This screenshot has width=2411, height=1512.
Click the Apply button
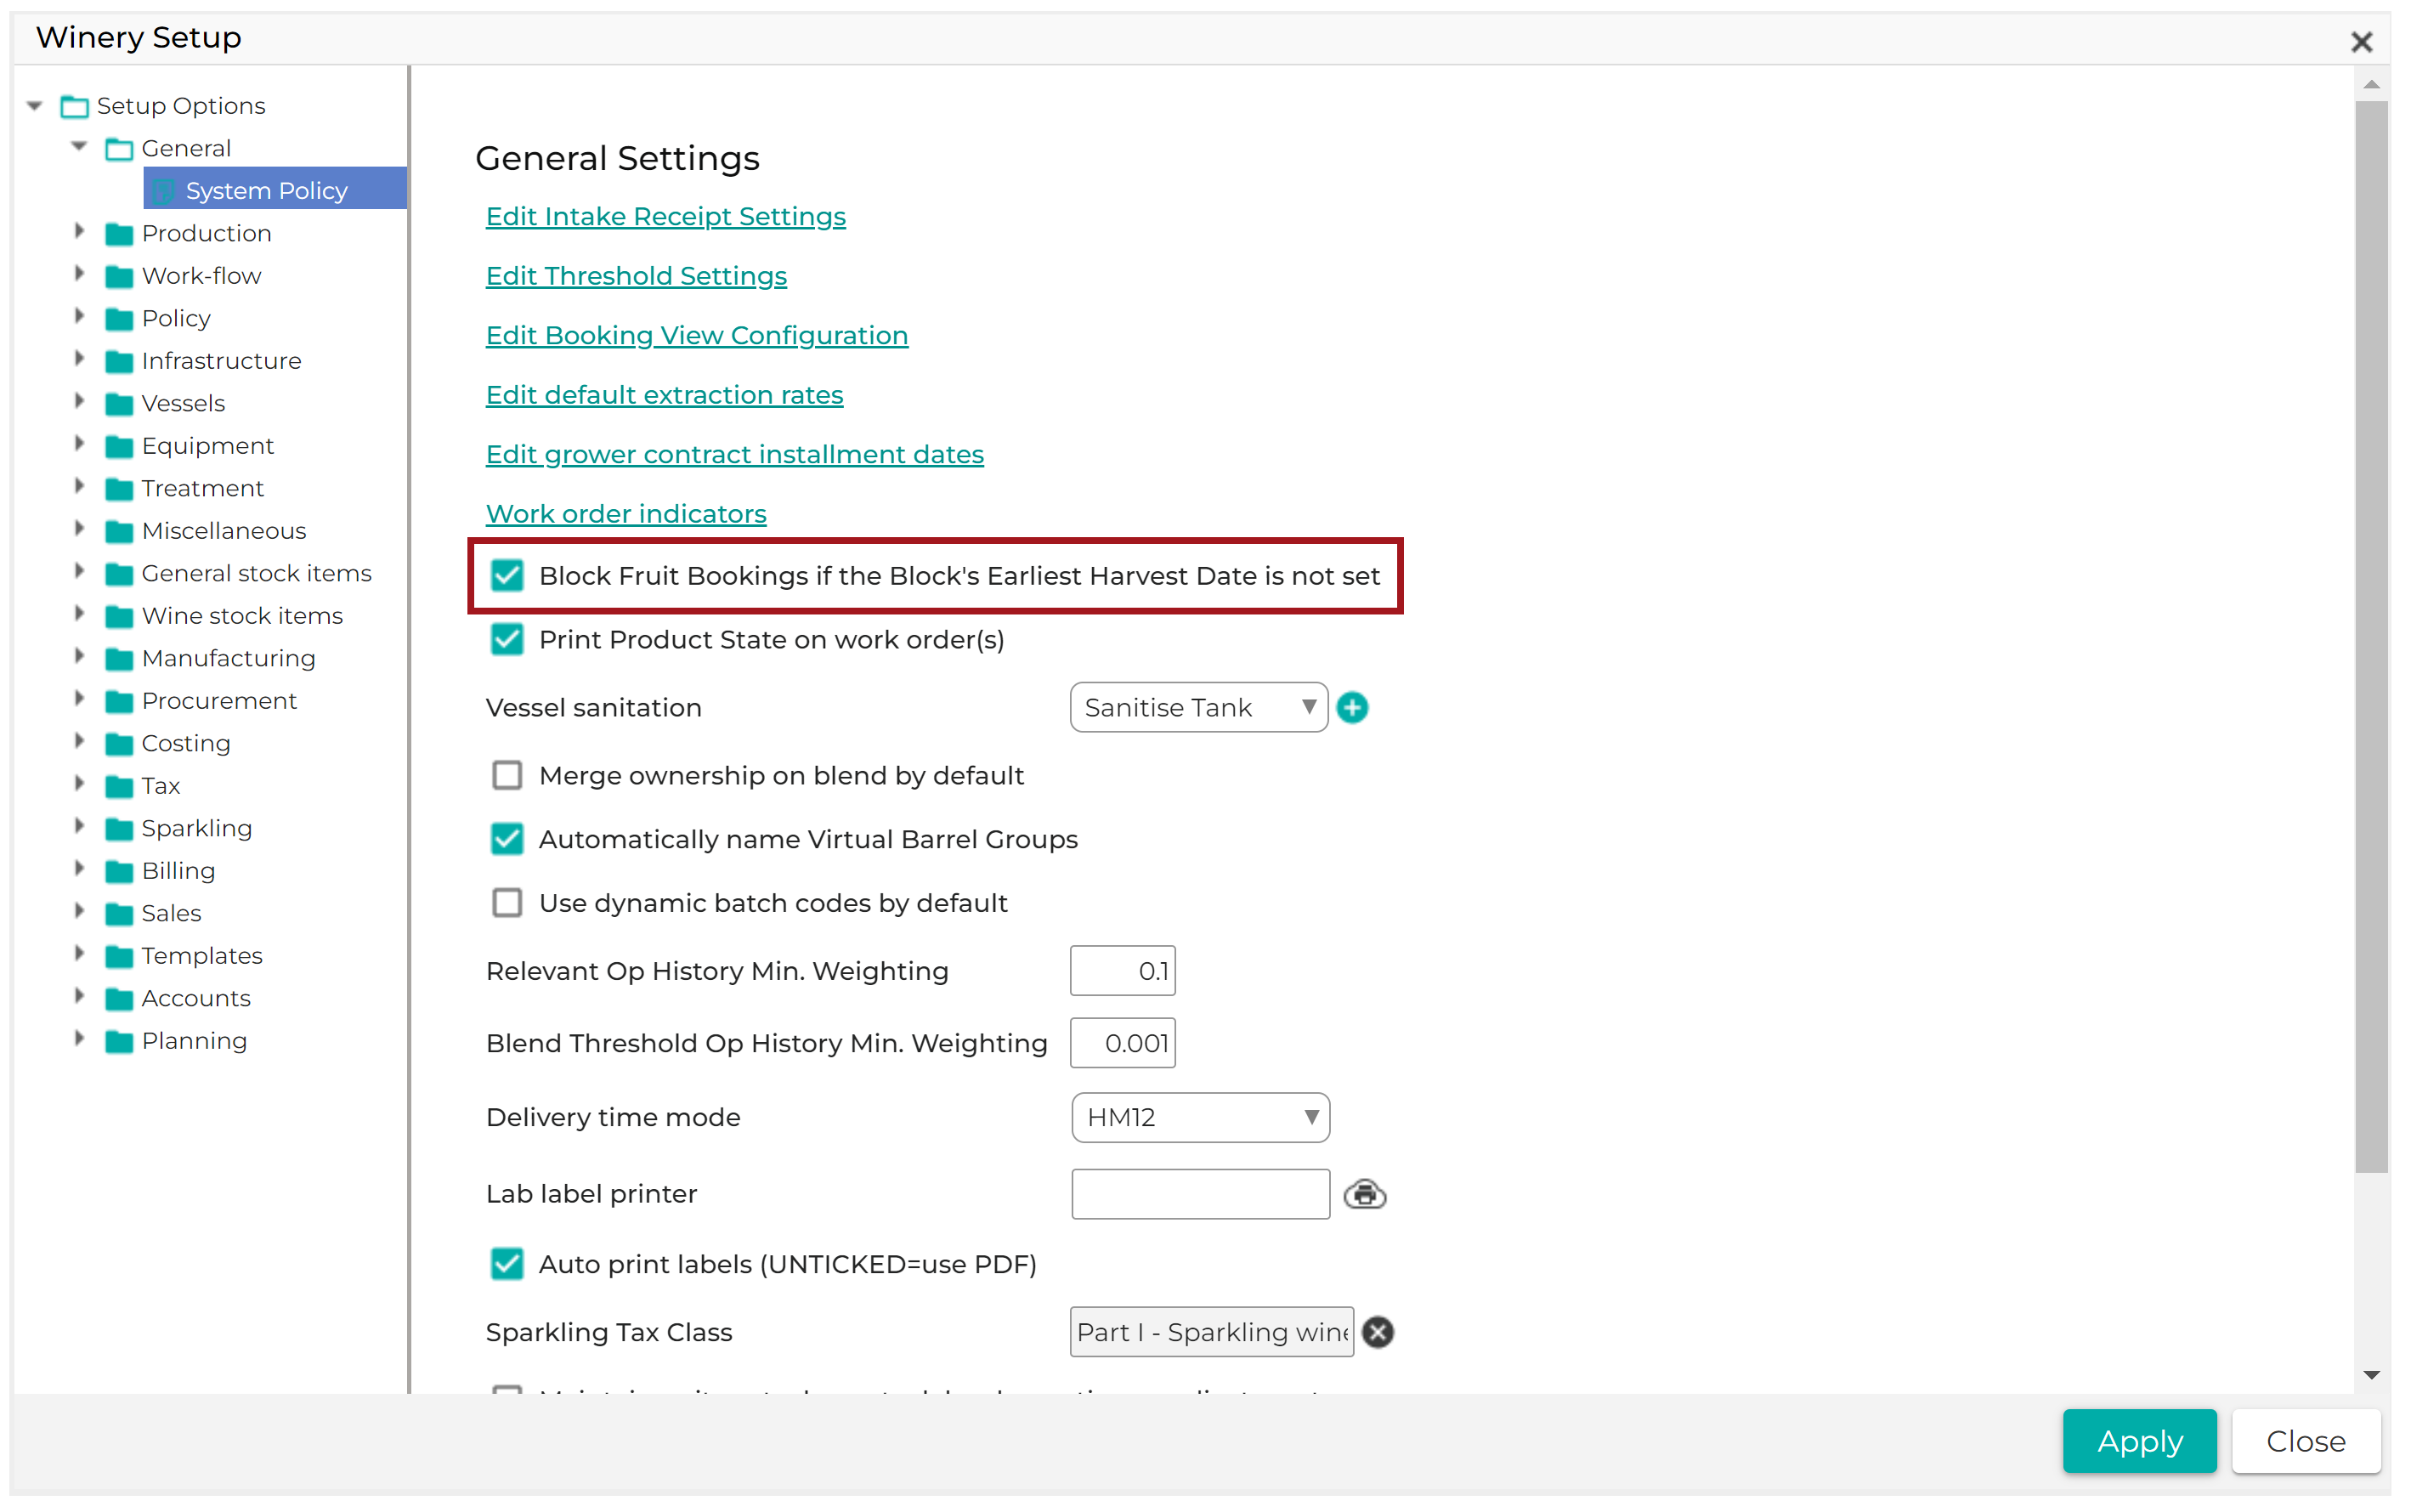tap(2139, 1441)
